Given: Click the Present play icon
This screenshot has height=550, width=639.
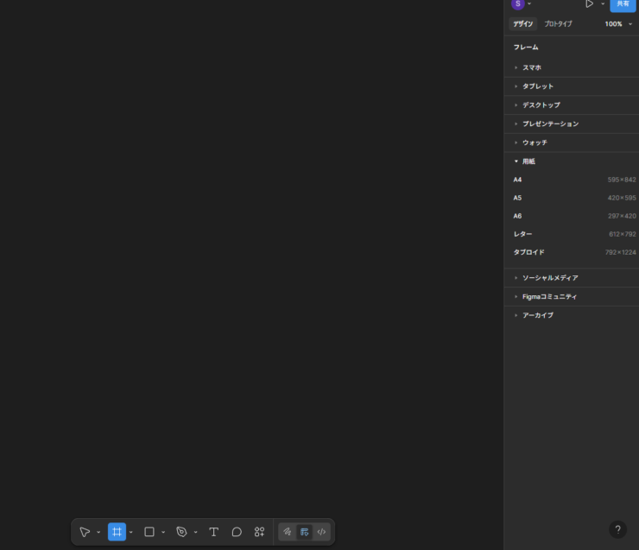Looking at the screenshot, I should 589,4.
